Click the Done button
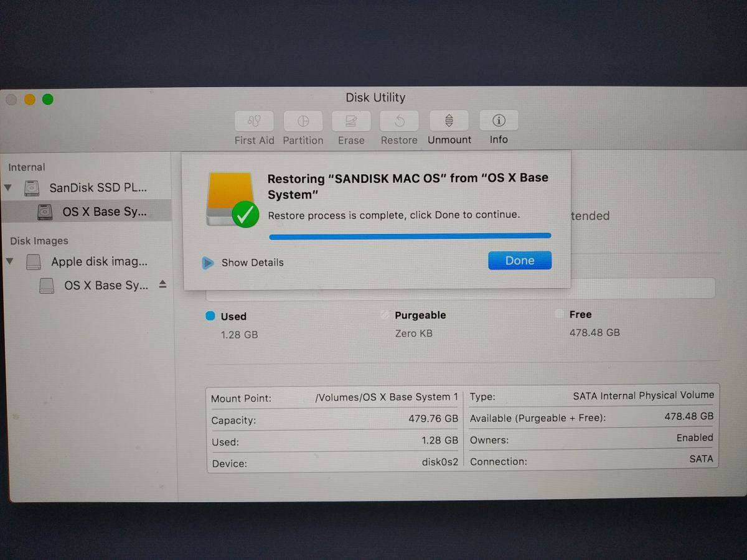The height and width of the screenshot is (560, 747). [x=520, y=260]
